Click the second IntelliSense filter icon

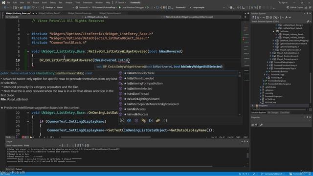coord(129,121)
